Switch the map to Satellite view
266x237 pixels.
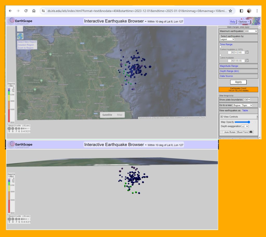[x=107, y=115]
